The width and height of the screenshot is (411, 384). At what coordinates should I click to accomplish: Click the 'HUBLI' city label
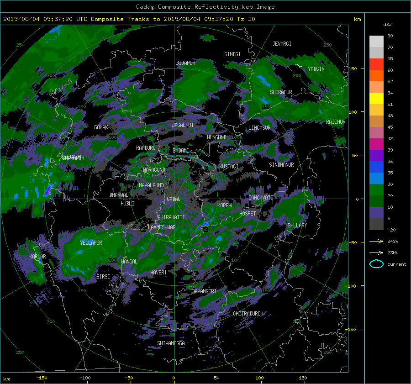tap(127, 203)
